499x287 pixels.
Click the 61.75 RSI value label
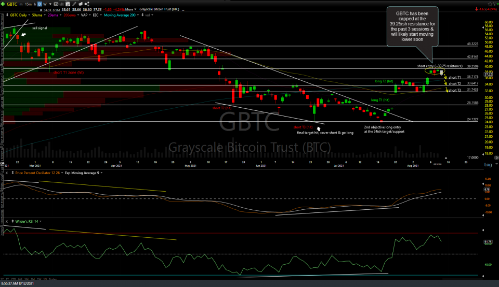pyautogui.click(x=488, y=242)
